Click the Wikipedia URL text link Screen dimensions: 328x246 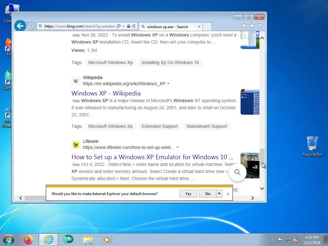tap(124, 84)
